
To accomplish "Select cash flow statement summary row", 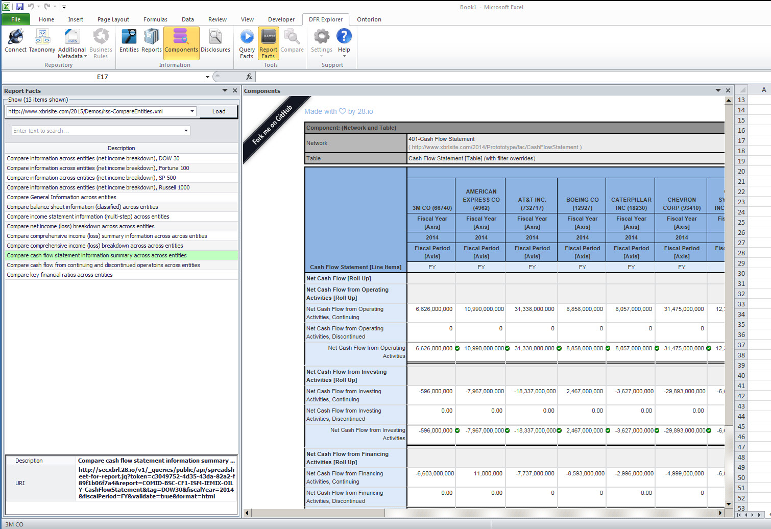I will point(122,255).
